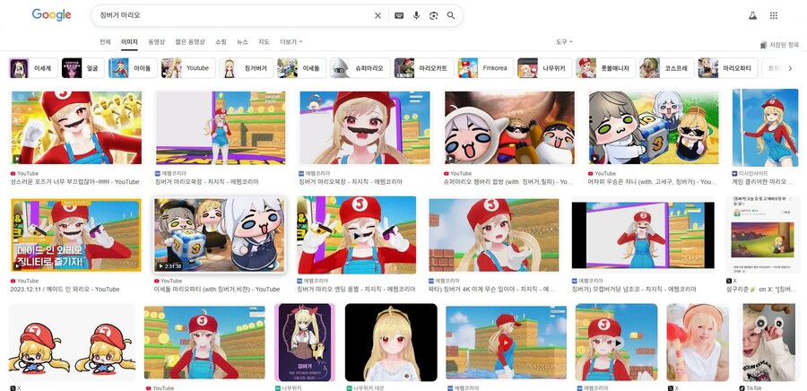807x391 pixels.
Task: Open link 2023.12.11 메이드 인 와리오
Action: click(x=65, y=289)
